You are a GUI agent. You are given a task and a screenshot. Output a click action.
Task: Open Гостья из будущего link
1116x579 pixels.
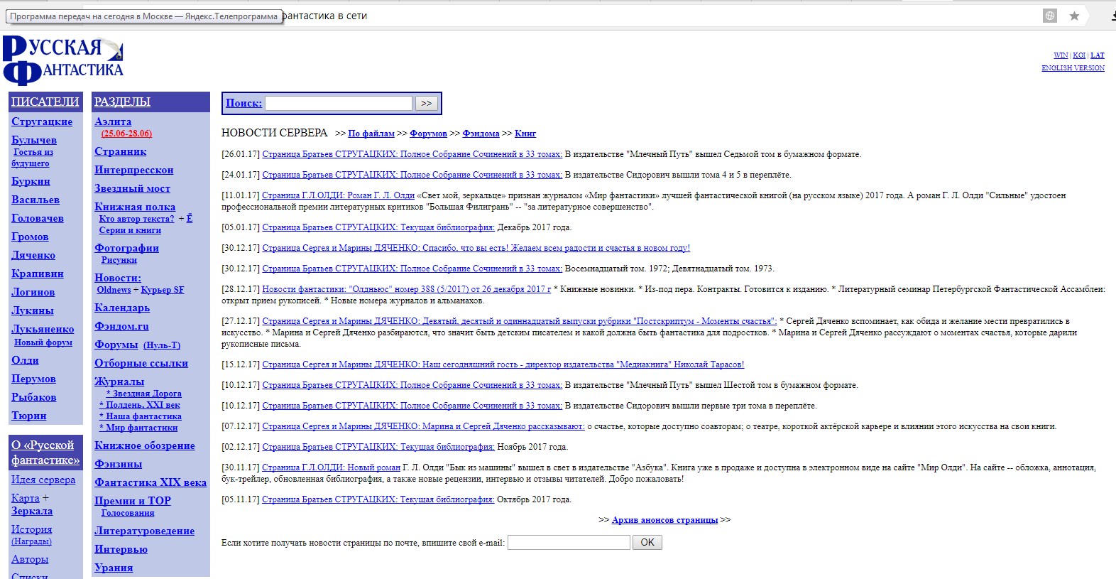pyautogui.click(x=31, y=157)
